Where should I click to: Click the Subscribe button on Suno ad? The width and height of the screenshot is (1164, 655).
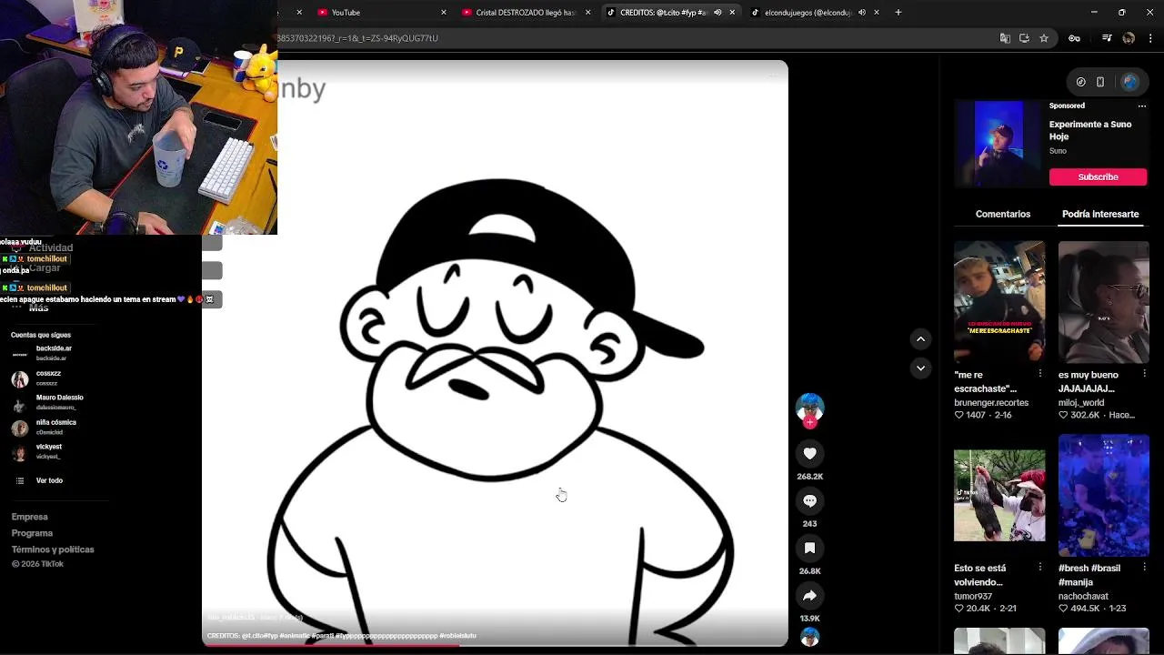pyautogui.click(x=1098, y=176)
